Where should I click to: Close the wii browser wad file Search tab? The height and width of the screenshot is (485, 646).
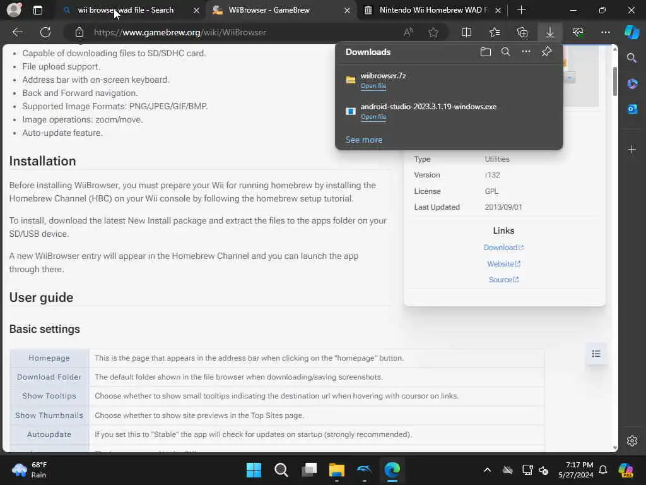[x=197, y=10]
